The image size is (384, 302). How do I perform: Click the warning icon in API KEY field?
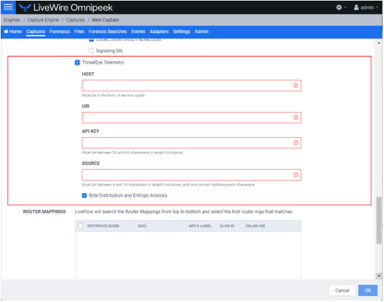click(296, 143)
